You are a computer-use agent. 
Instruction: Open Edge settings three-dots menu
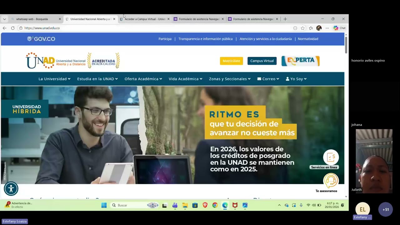tap(327, 28)
